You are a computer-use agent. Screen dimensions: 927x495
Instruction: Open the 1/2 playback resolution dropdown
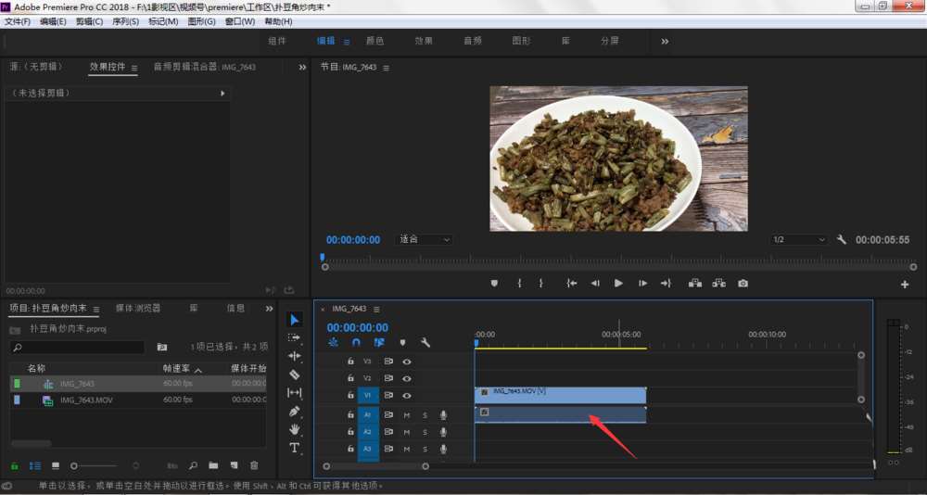(798, 239)
